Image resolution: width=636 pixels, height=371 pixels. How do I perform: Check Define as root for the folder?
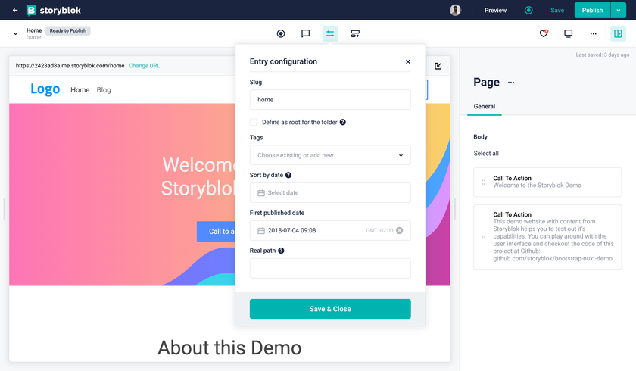click(x=254, y=122)
